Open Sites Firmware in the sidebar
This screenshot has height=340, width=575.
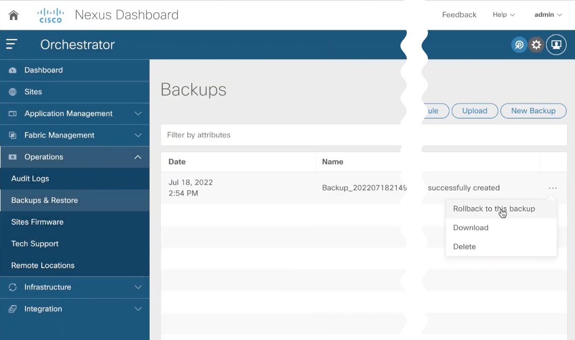pos(75,222)
